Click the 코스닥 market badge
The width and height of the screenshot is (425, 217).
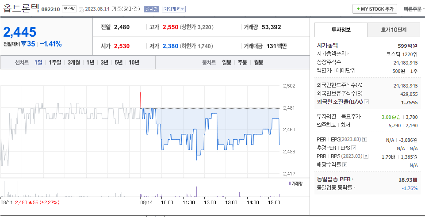pyautogui.click(x=69, y=9)
